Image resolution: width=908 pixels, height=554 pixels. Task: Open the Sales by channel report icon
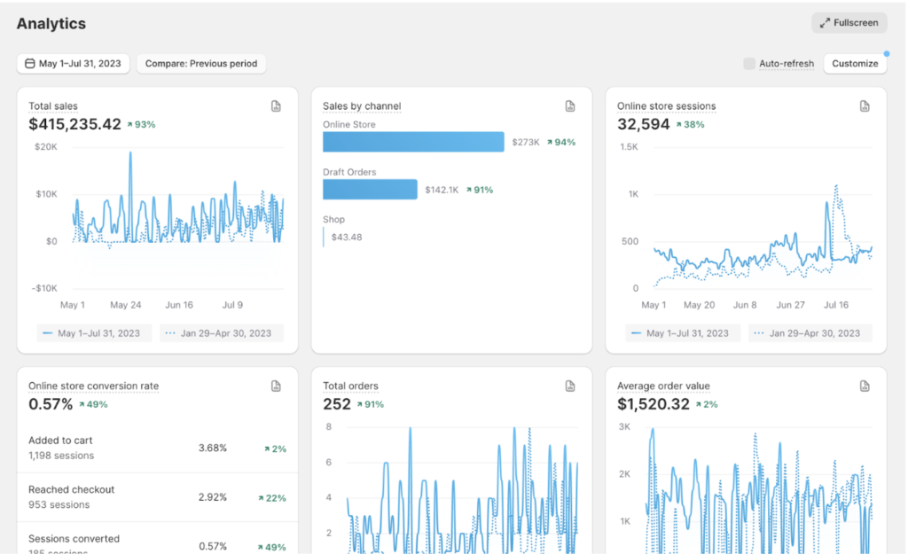570,106
